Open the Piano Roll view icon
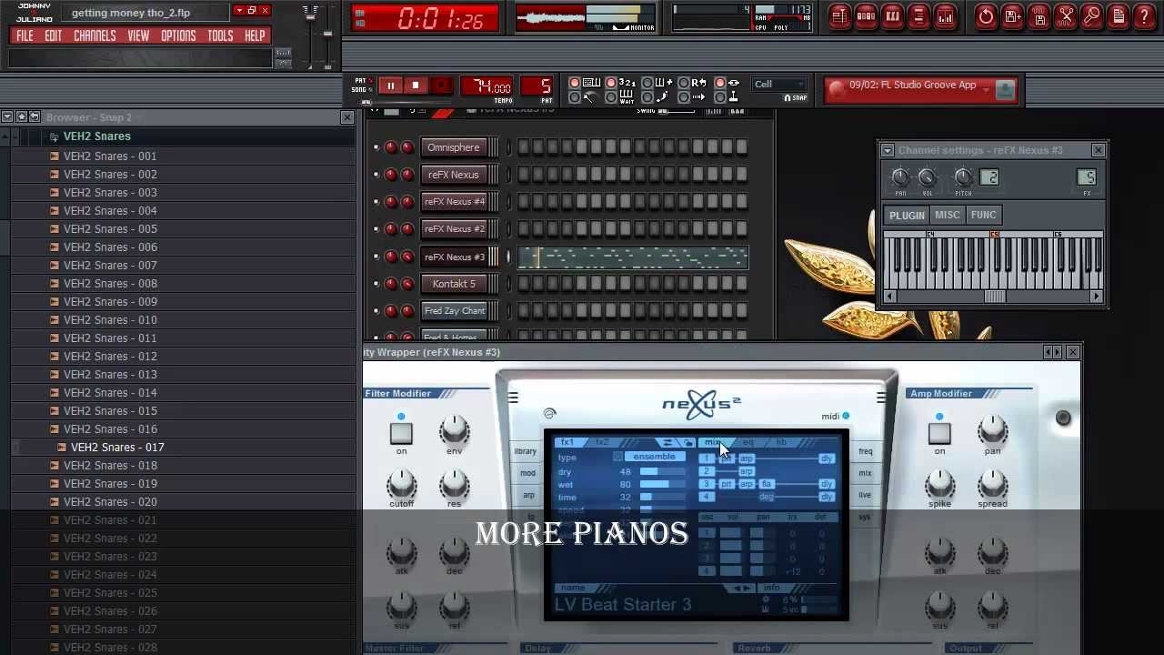The image size is (1164, 655). click(893, 15)
